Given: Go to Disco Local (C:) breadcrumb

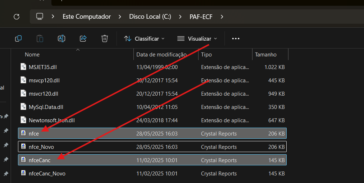Looking at the screenshot, I should click(150, 17).
